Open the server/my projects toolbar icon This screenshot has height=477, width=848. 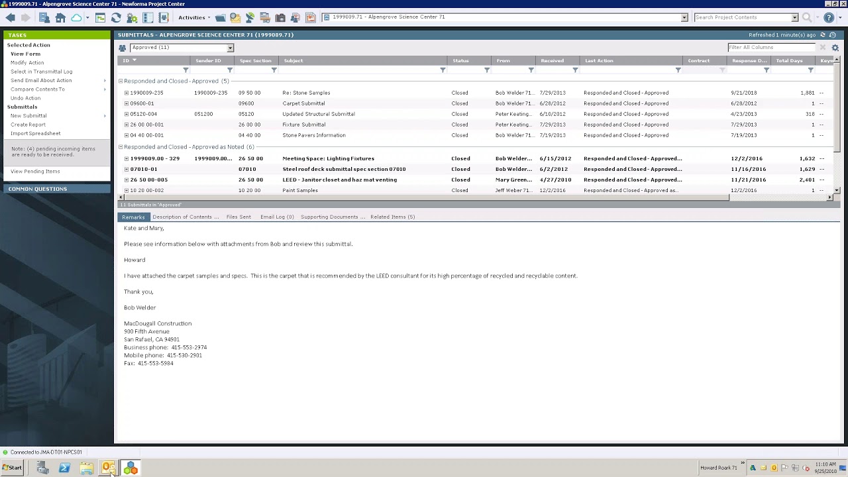pyautogui.click(x=44, y=18)
